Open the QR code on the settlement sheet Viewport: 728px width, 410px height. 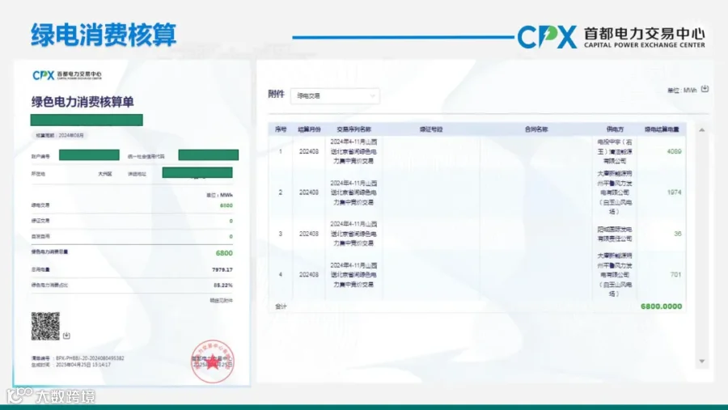(x=45, y=326)
